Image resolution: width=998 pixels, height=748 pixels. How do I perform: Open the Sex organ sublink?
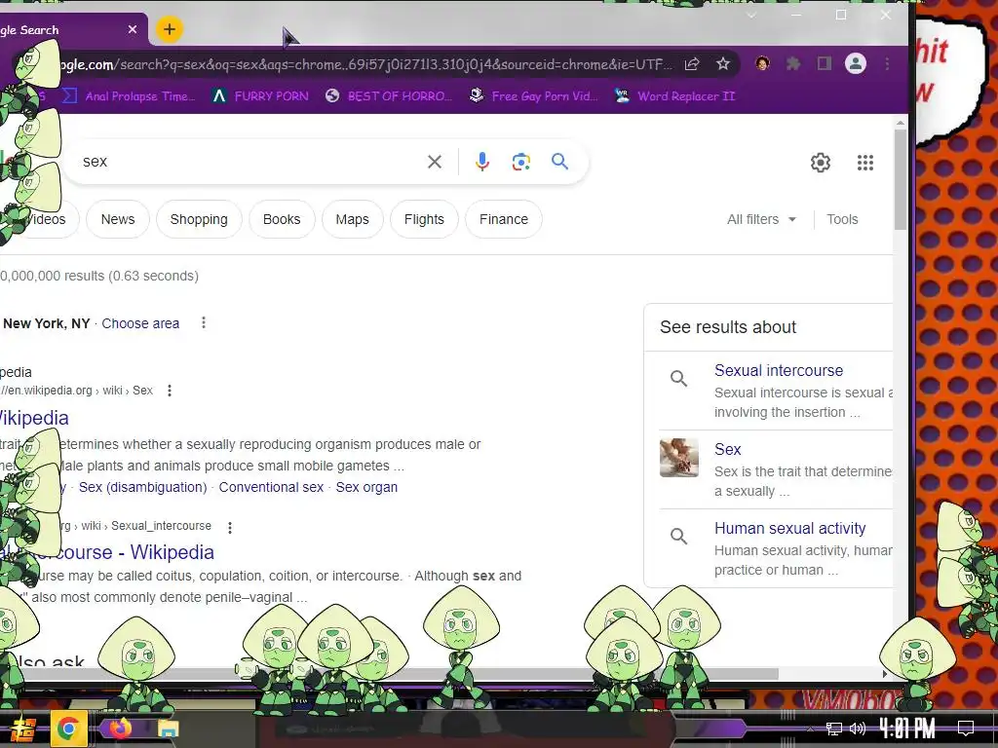366,487
